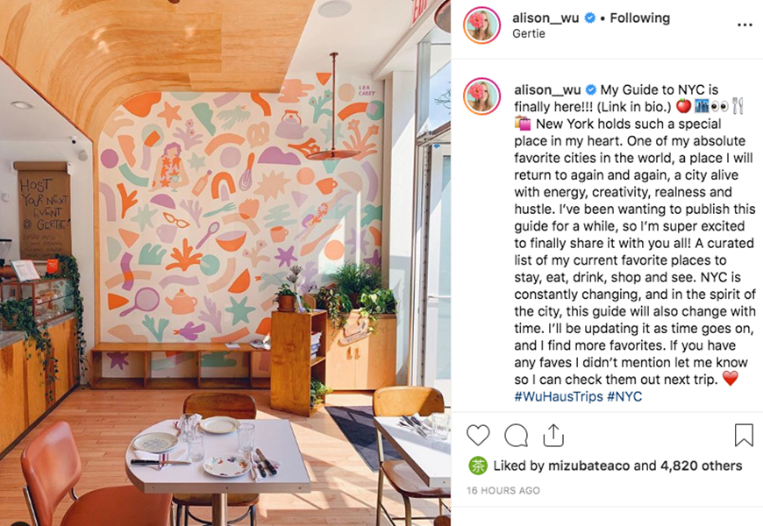This screenshot has height=526, width=763.
Task: Share the post using the share icon
Action: point(553,435)
